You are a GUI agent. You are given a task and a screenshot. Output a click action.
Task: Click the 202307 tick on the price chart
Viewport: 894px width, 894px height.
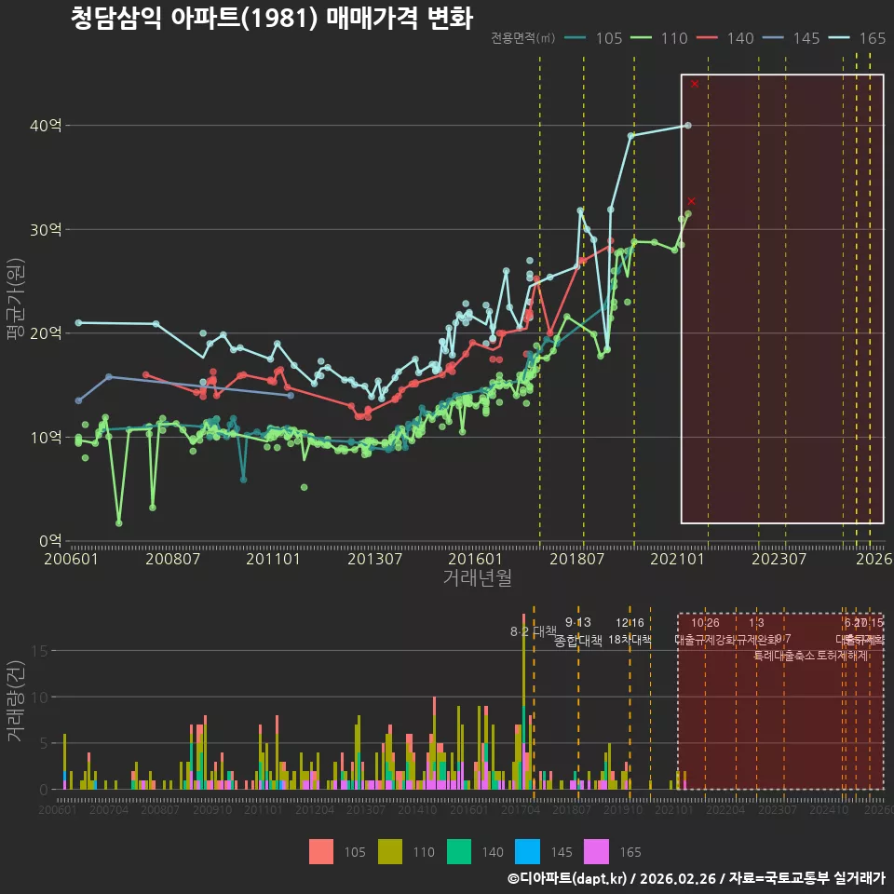point(779,559)
